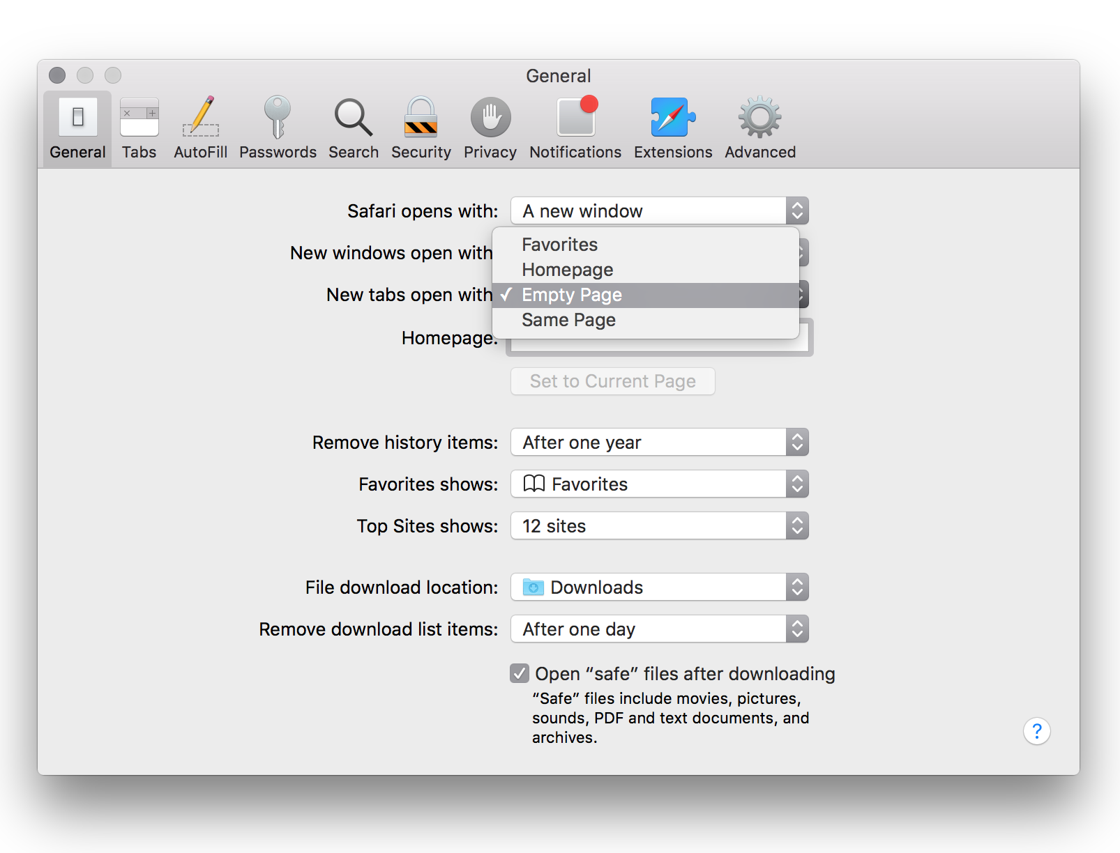Screen dimensions: 1120x853
Task: Open AutoFill preferences with the pencil icon
Action: [201, 129]
